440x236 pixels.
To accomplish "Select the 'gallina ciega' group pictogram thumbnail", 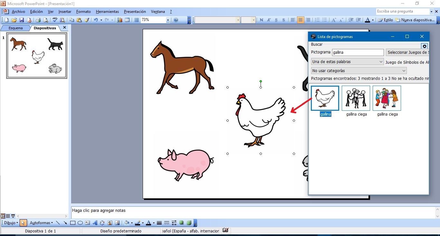I will point(356,98).
